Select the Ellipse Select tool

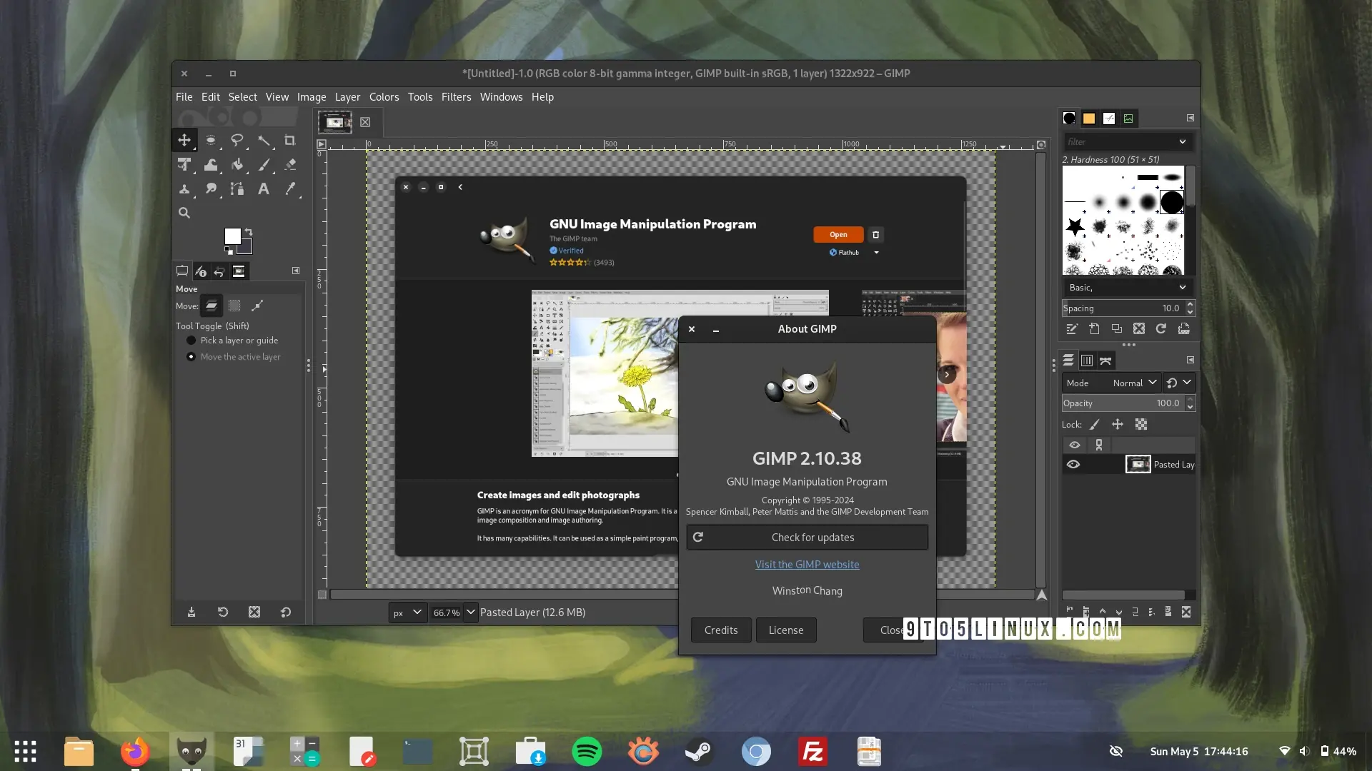coord(211,140)
